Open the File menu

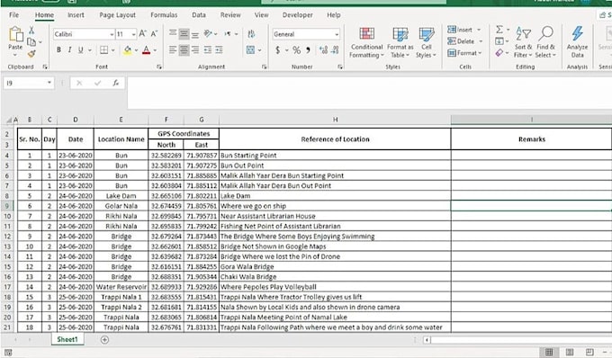coord(13,14)
